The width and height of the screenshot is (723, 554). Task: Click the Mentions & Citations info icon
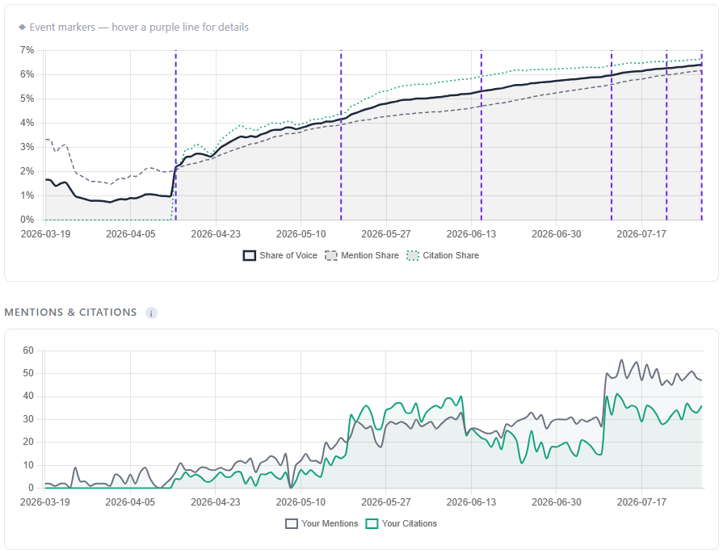click(151, 313)
